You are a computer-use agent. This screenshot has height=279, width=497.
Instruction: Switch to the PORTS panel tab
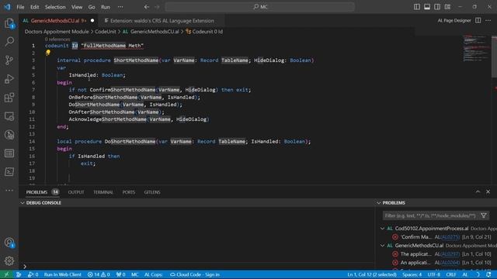[x=129, y=192]
